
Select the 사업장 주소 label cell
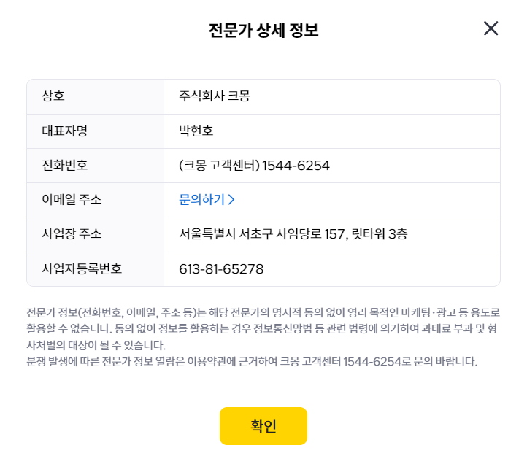95,234
